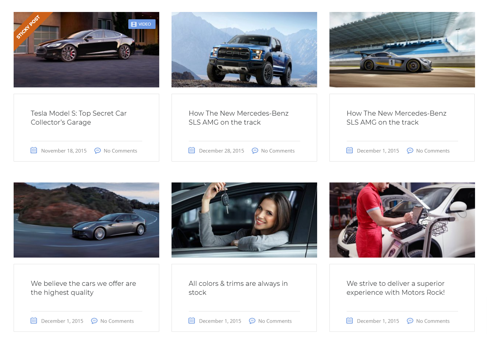Viewport: 487px width, 342px height.
Task: Click the VIDEO badge on Tesla image
Action: 142,24
